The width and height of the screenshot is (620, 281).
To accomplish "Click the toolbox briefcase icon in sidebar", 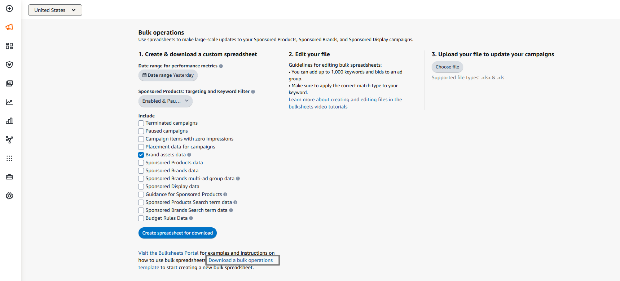I will click(x=9, y=177).
